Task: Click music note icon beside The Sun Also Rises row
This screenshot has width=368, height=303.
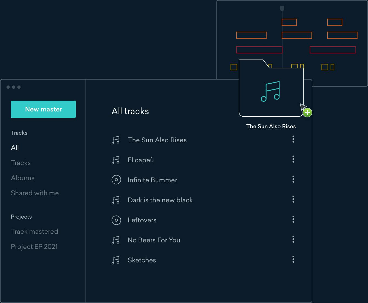Action: [x=116, y=140]
